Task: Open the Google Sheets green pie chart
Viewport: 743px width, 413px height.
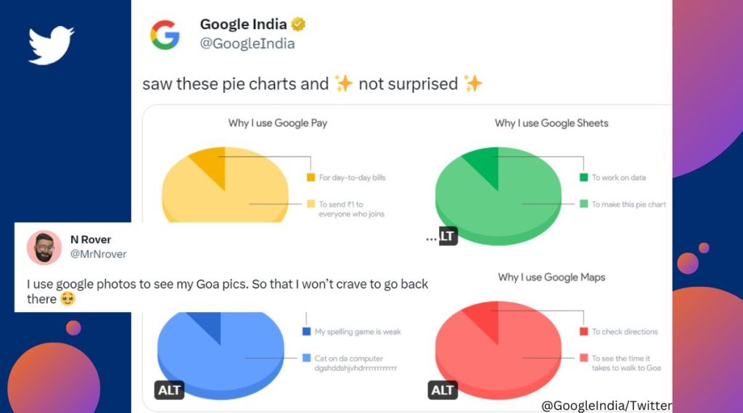Action: 498,196
